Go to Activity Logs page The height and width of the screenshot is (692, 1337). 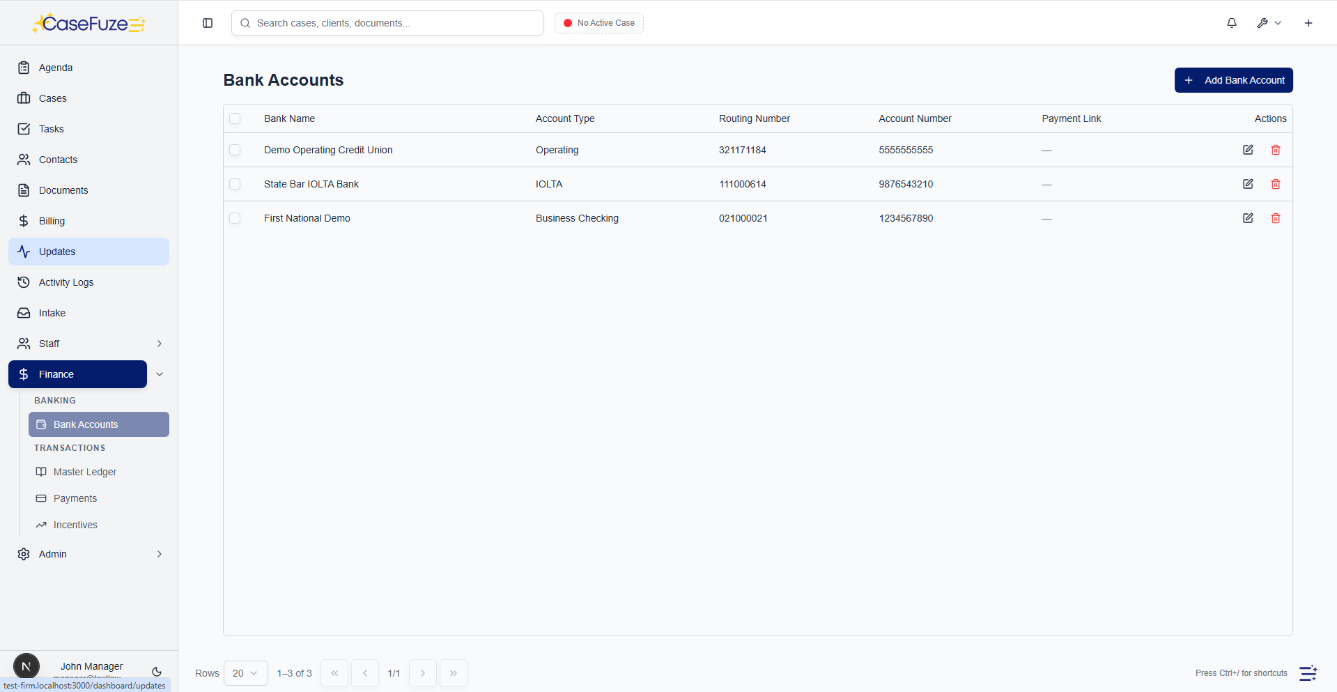pos(66,282)
